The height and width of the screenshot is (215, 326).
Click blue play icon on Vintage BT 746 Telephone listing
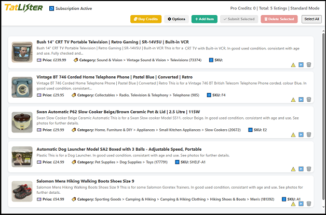301,99
